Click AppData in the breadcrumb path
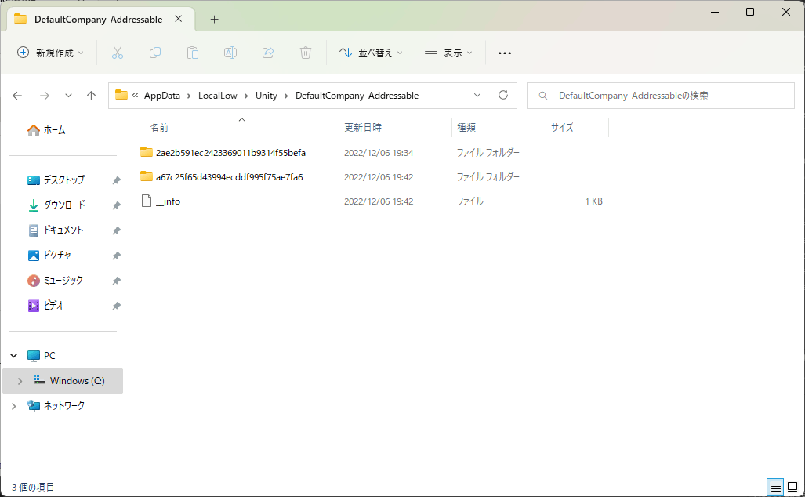This screenshot has width=805, height=497. click(x=162, y=96)
